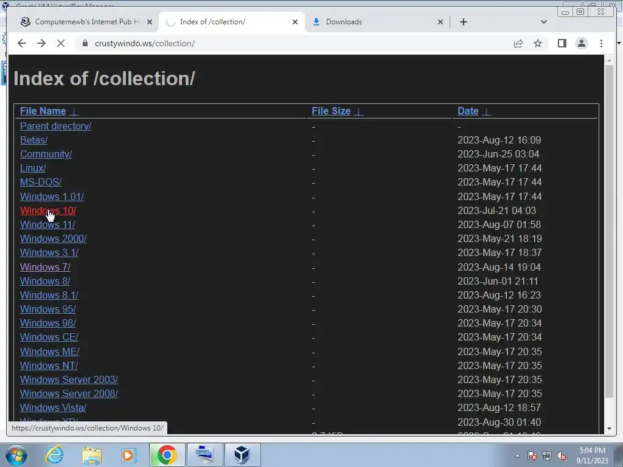Open the Windows CE/ folder link

(49, 337)
